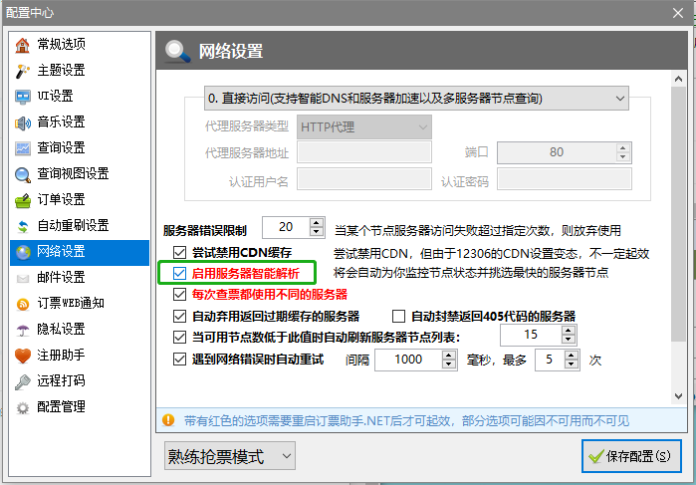Click the magnifier icon for 查询视图设置
Image resolution: width=696 pixels, height=485 pixels.
pos(23,174)
